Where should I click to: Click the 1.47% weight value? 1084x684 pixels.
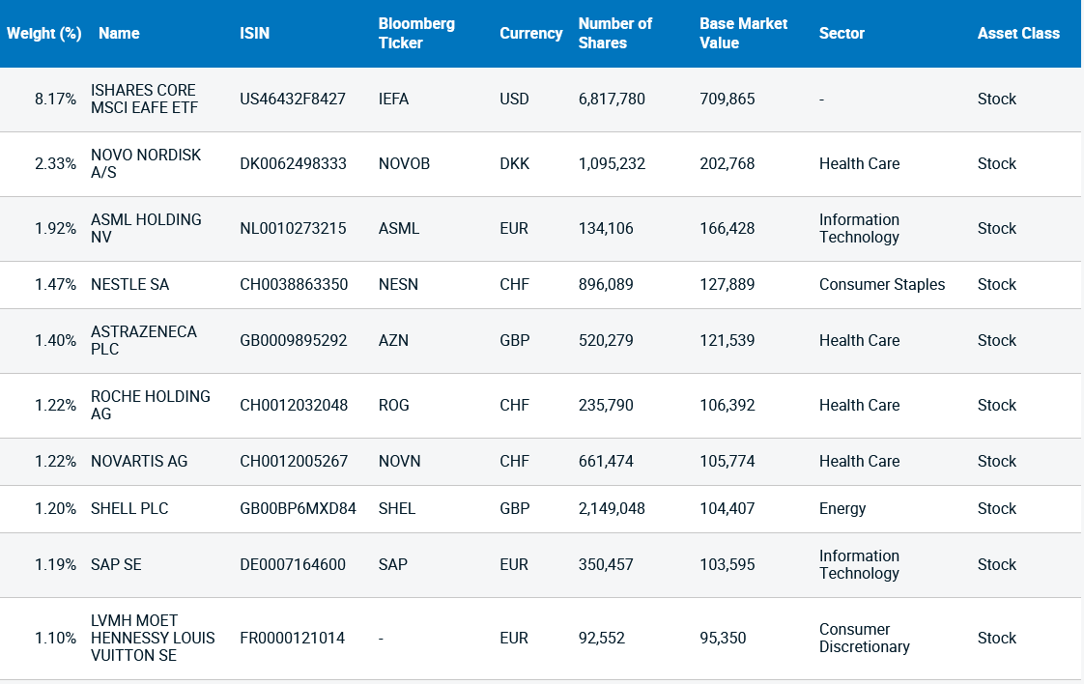(55, 284)
